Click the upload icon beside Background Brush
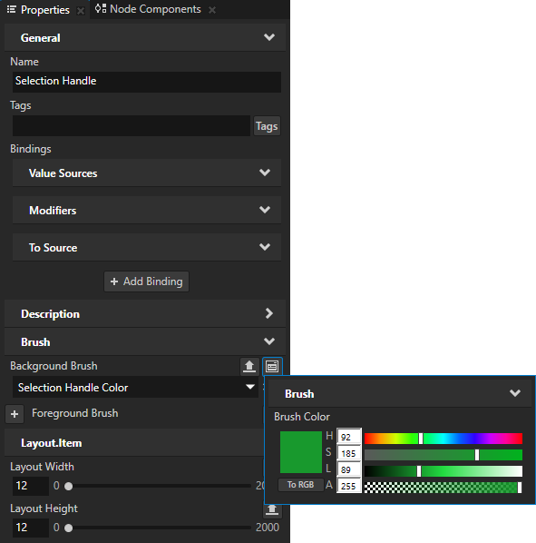536x543 pixels. 249,366
